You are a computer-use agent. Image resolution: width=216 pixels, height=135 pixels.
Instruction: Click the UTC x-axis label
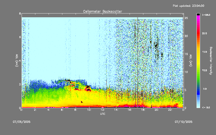click(x=103, y=114)
